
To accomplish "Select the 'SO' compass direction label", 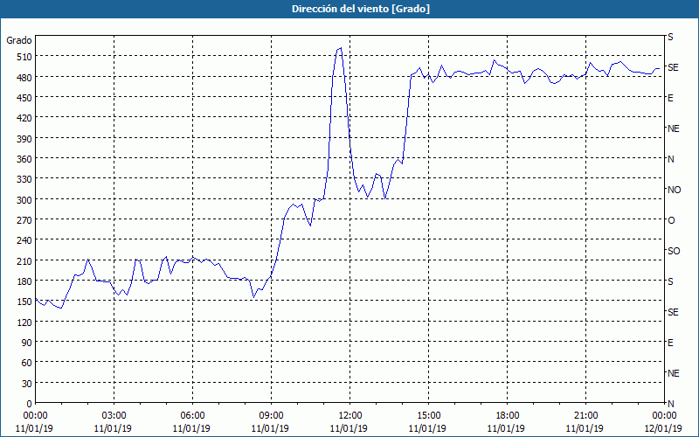I will [x=674, y=252].
